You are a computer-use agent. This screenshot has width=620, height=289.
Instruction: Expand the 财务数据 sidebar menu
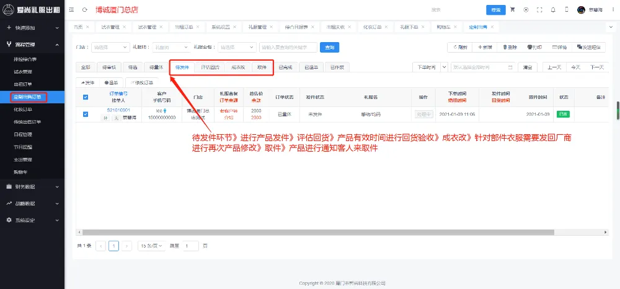point(32,186)
